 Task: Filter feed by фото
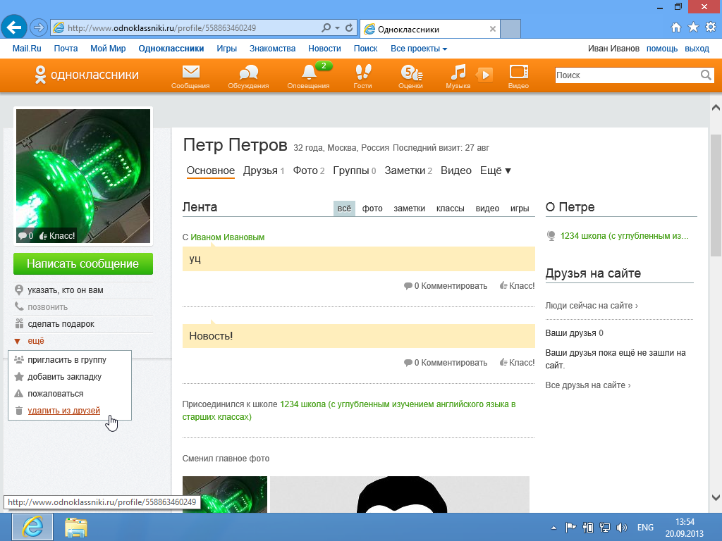click(x=372, y=209)
